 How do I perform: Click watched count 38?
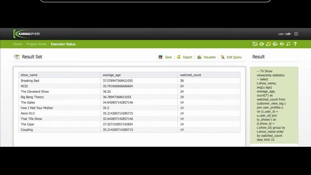[182, 81]
